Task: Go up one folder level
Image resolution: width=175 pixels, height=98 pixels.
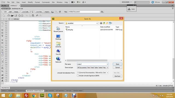Action: click(104, 23)
